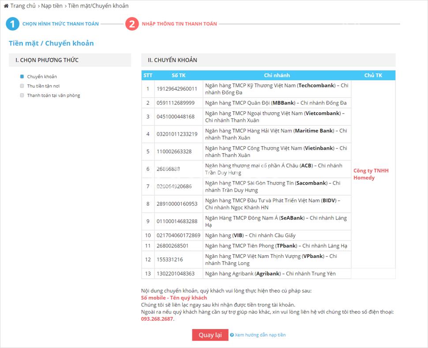428x348 pixels.
Task: Select the Chuyển khoản payment option
Action: click(x=22, y=76)
